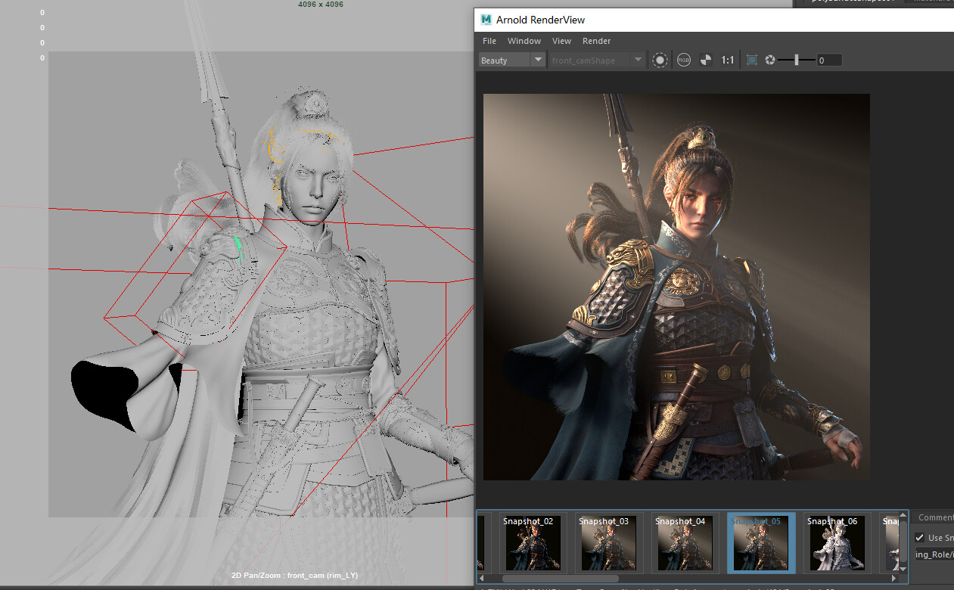Click the rendered character image in RenderView
Image resolution: width=954 pixels, height=590 pixels.
(676, 287)
